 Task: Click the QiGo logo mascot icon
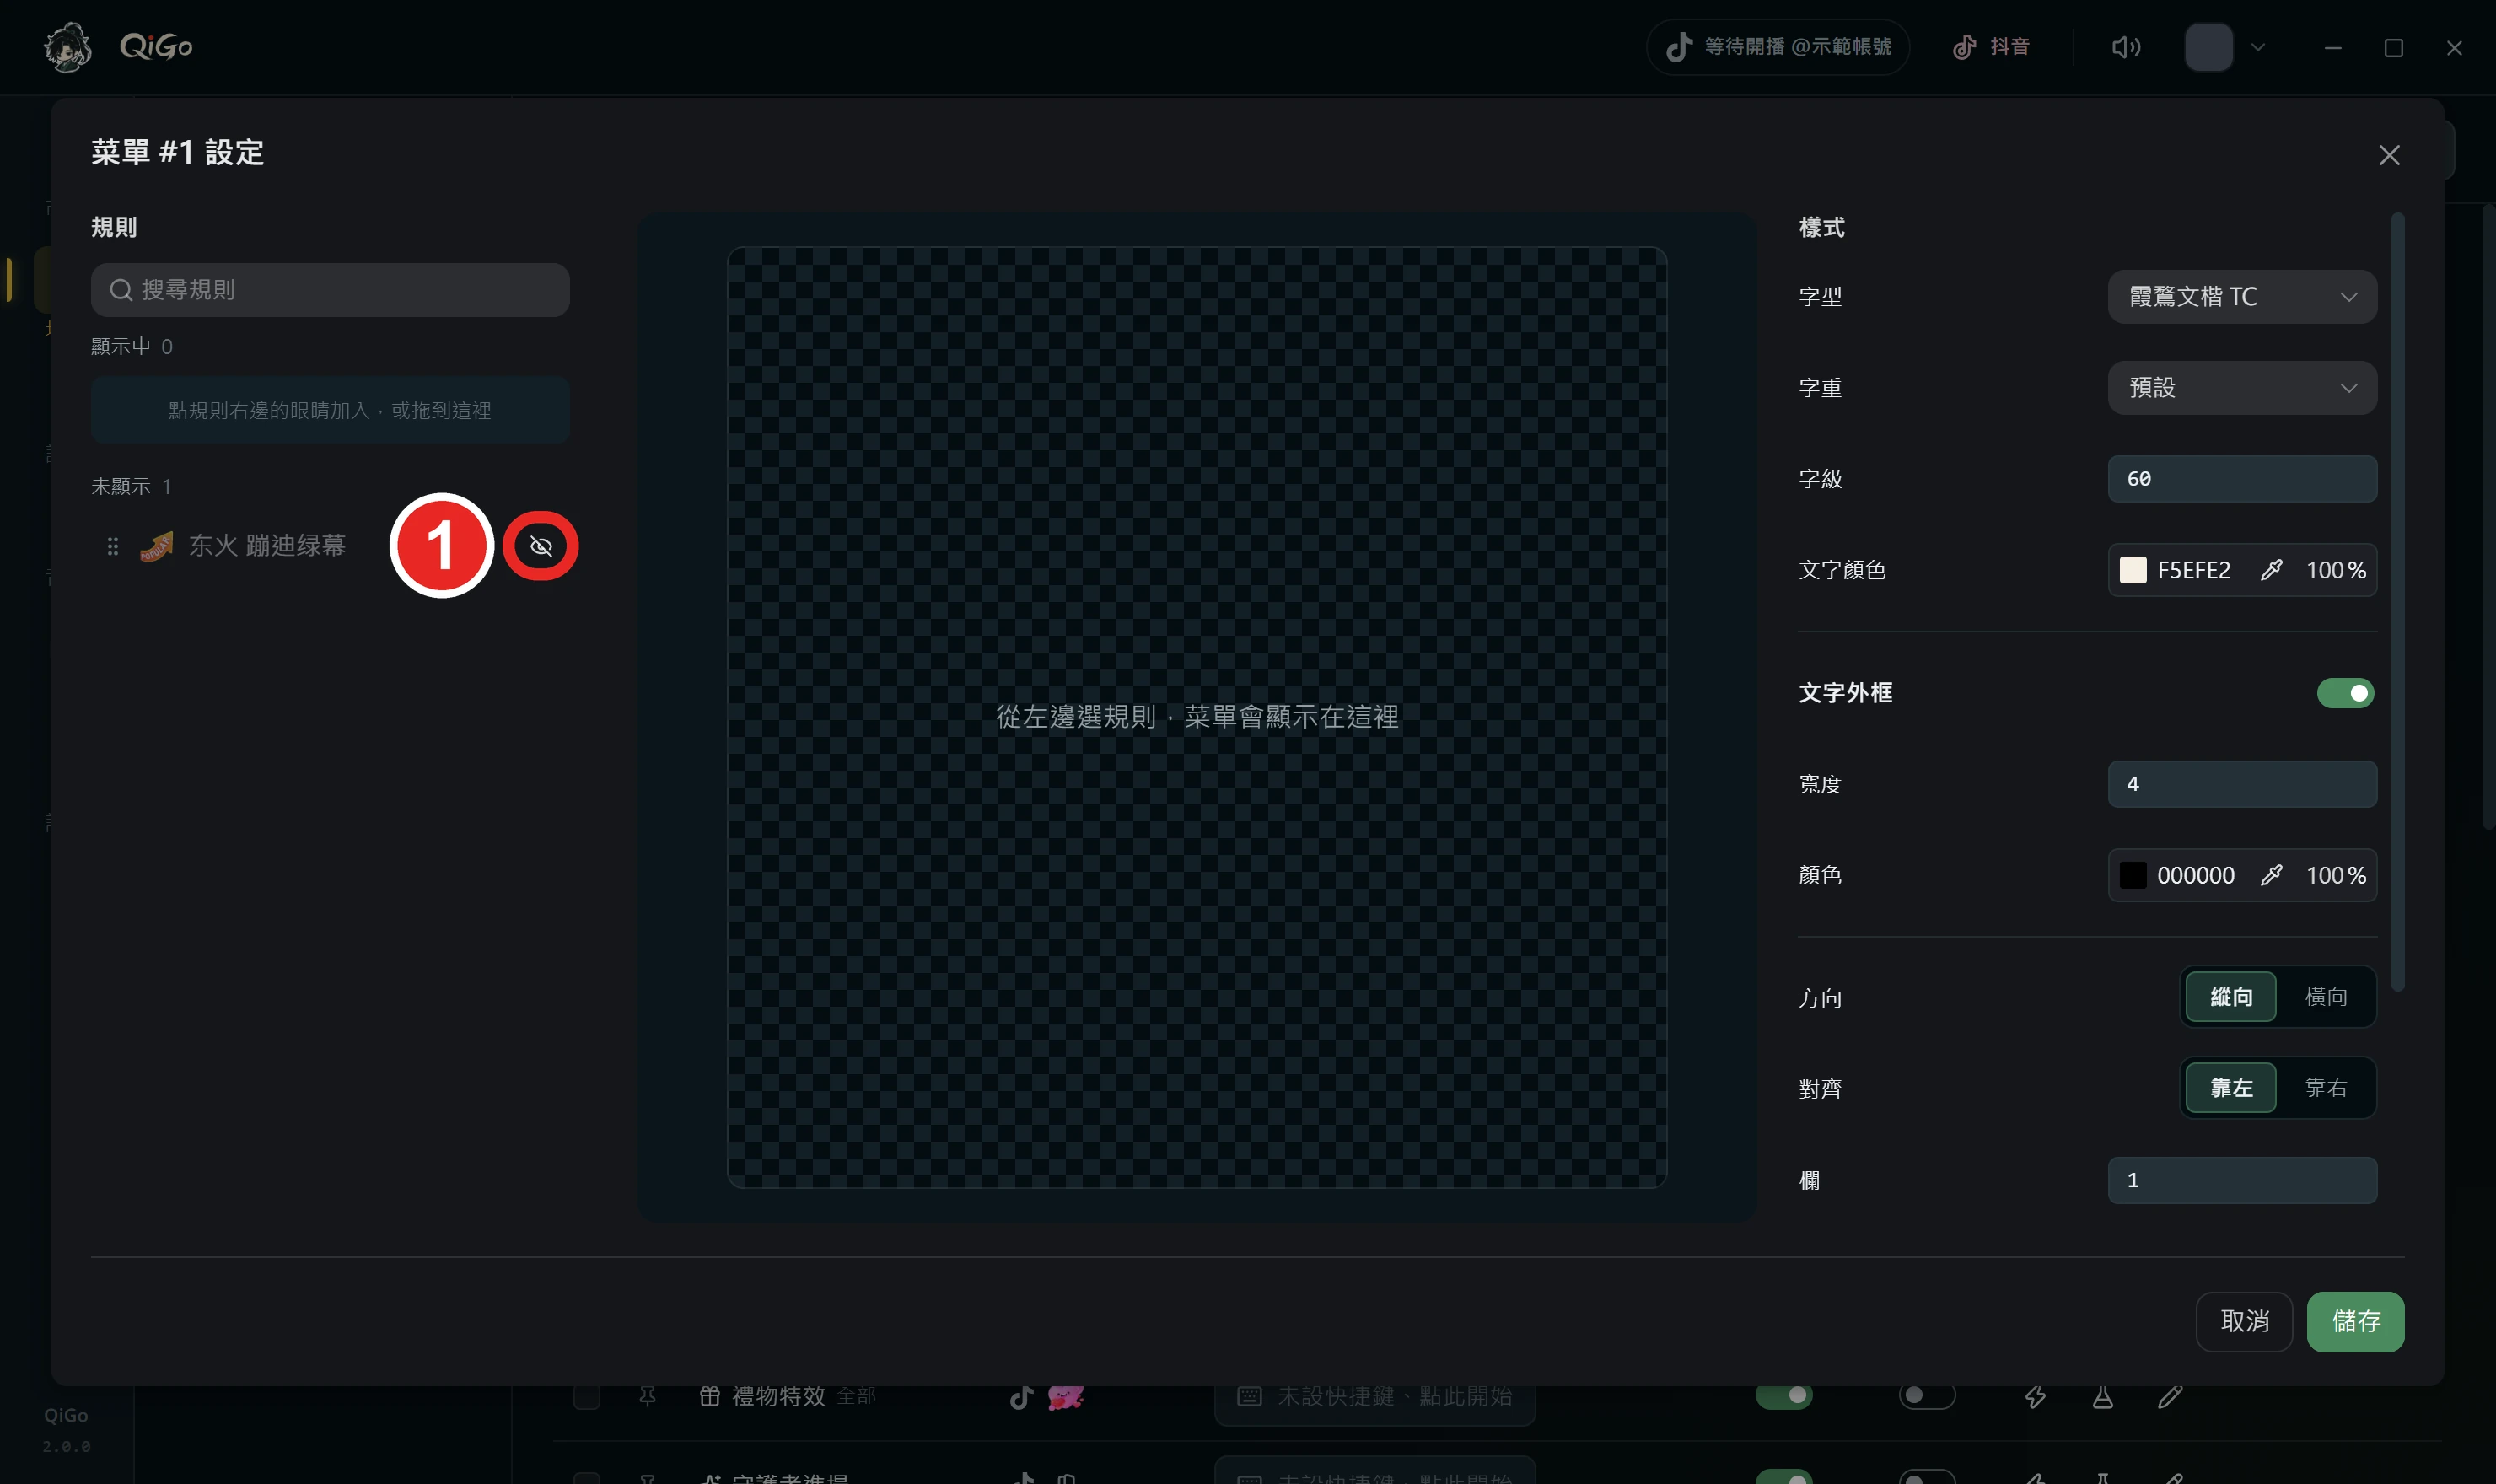(x=68, y=47)
